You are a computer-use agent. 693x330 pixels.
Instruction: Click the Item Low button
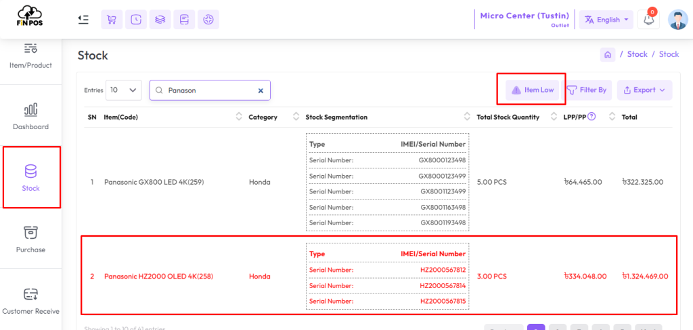coord(533,90)
